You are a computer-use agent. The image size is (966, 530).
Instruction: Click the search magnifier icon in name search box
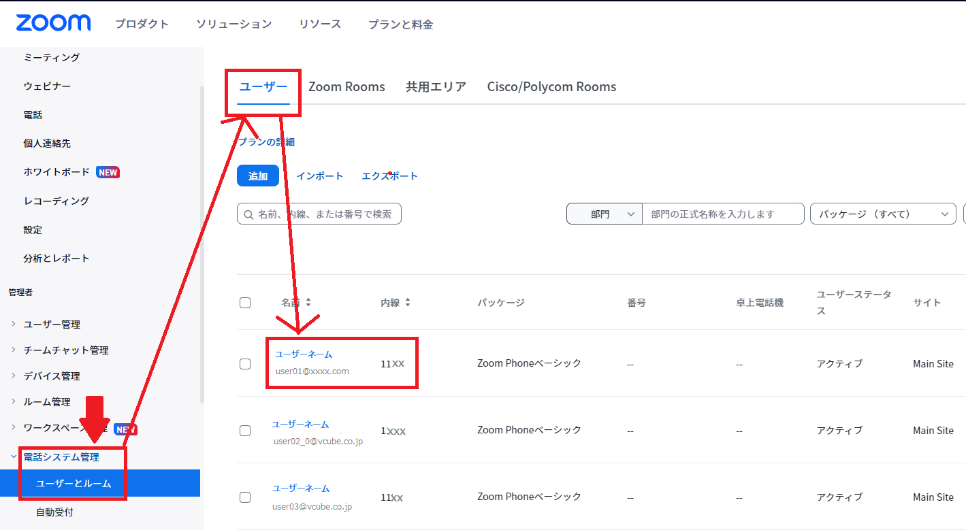click(x=247, y=214)
